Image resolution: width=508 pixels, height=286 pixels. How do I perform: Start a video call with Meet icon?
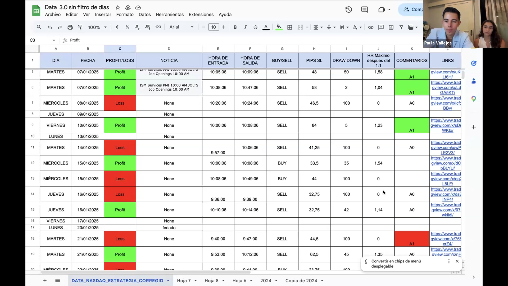[382, 10]
